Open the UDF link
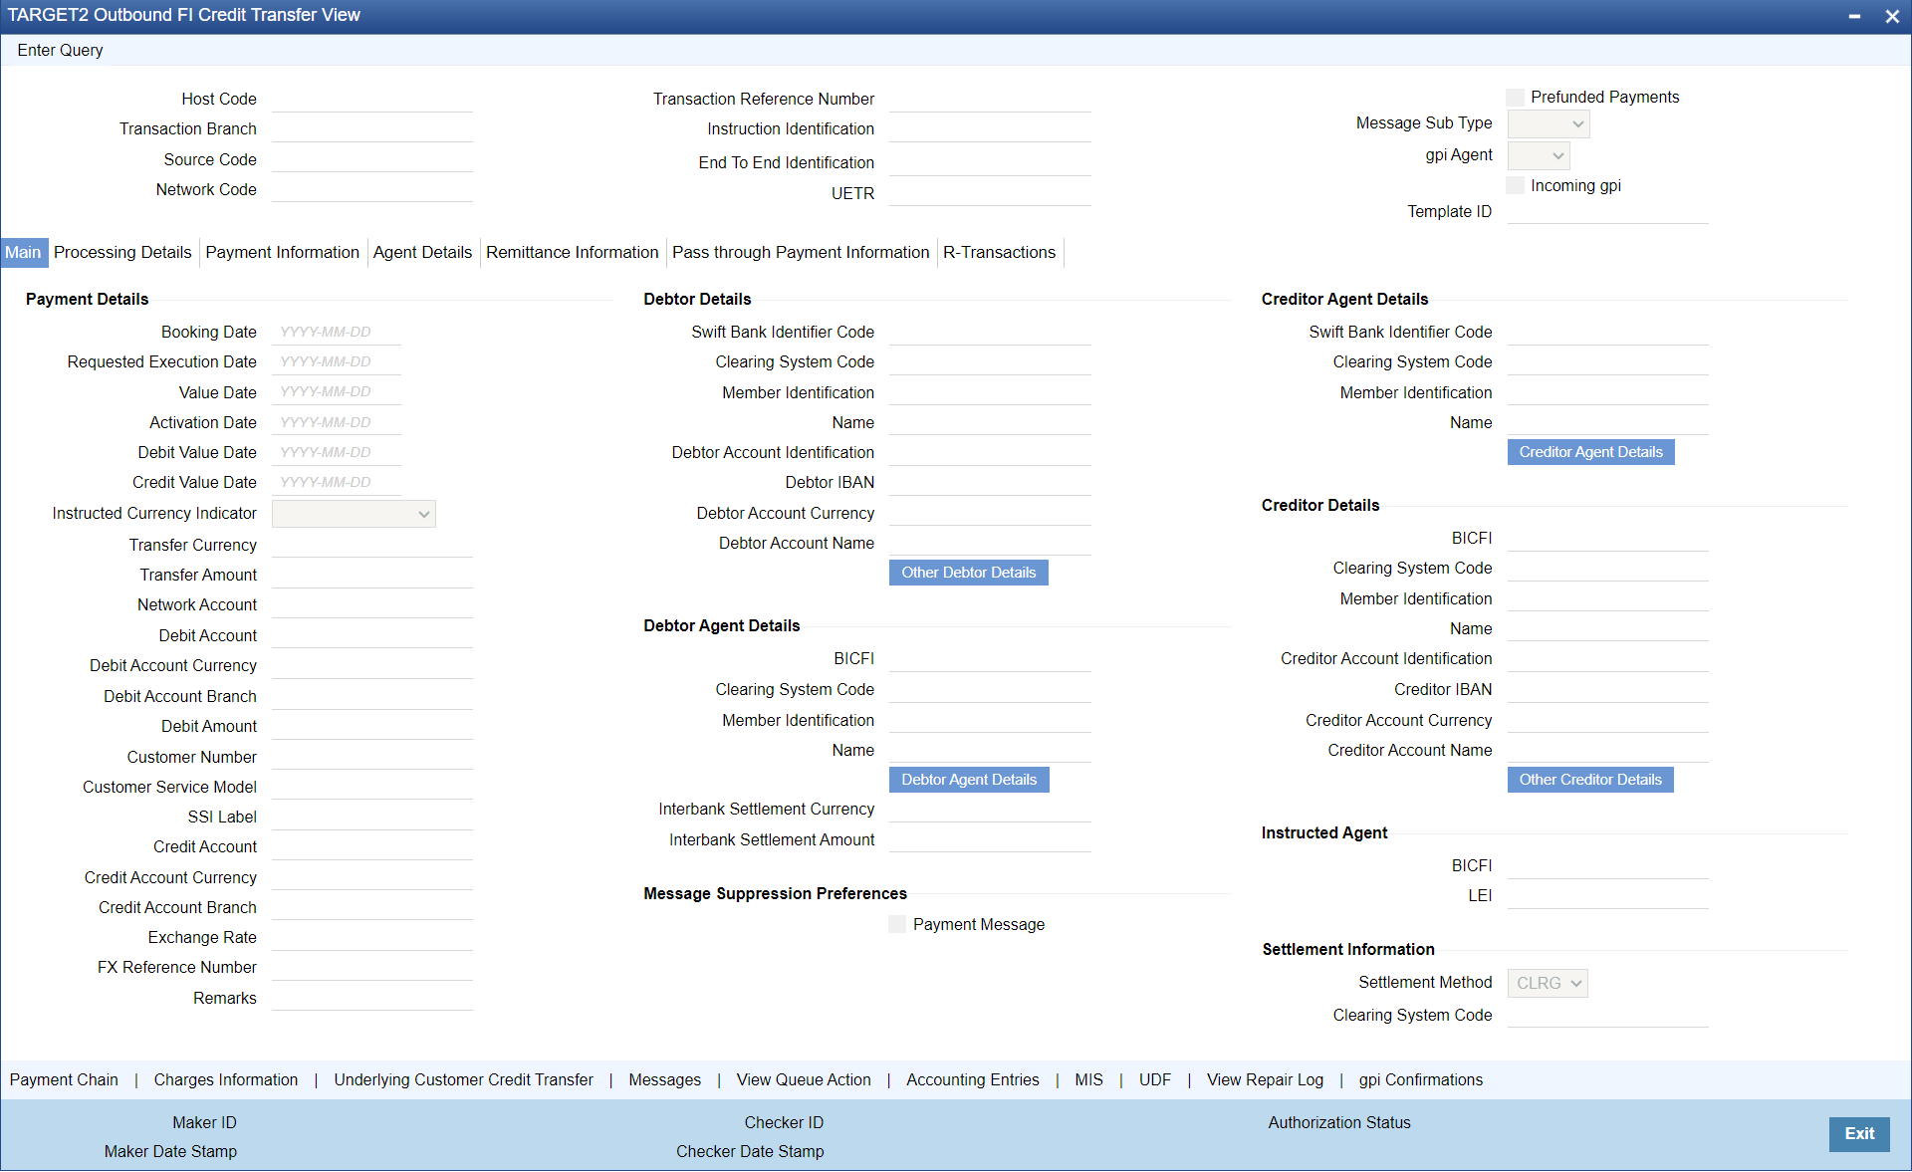Screen dimensions: 1912x1172 click(x=1155, y=1080)
